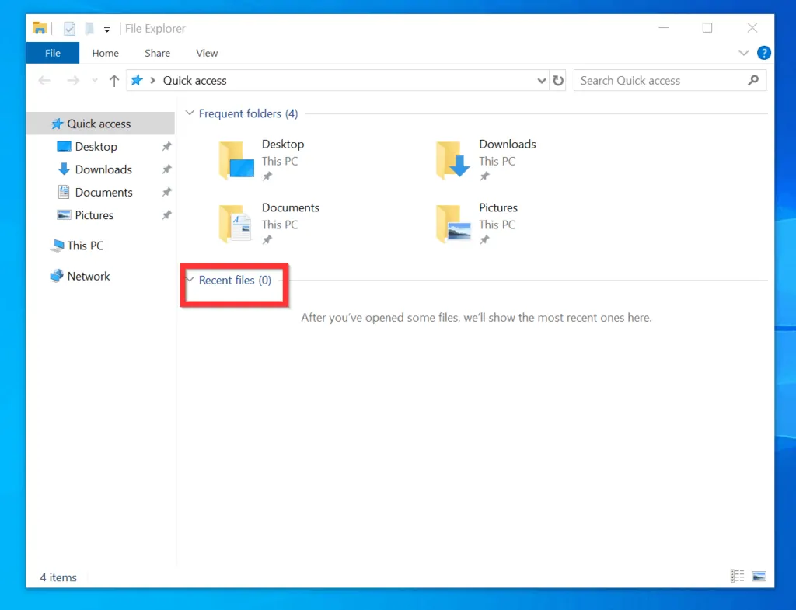Collapse the Frequent folders group

(x=190, y=113)
